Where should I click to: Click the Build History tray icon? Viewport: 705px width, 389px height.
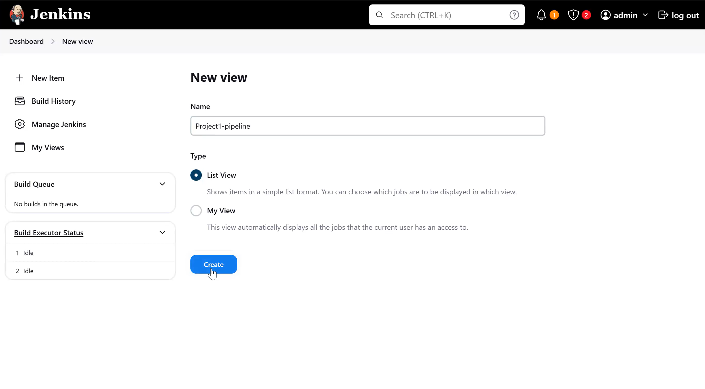click(20, 101)
